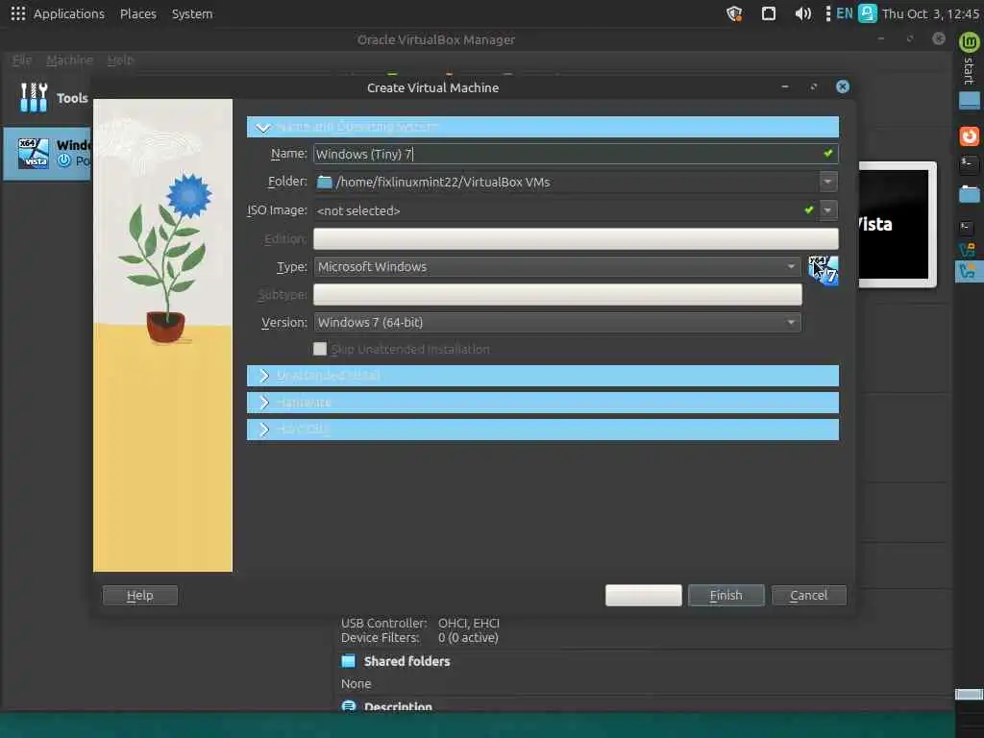Open the System menu

pos(192,13)
